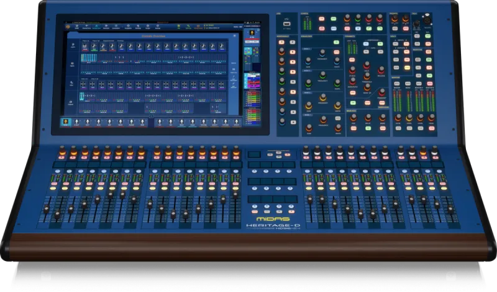Click orange-ringed FREQUENCY knob in bottom equaliser band
This screenshot has height=292, width=497.
pyautogui.click(x=323, y=120)
